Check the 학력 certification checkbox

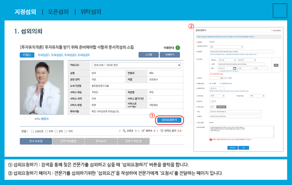(46, 131)
